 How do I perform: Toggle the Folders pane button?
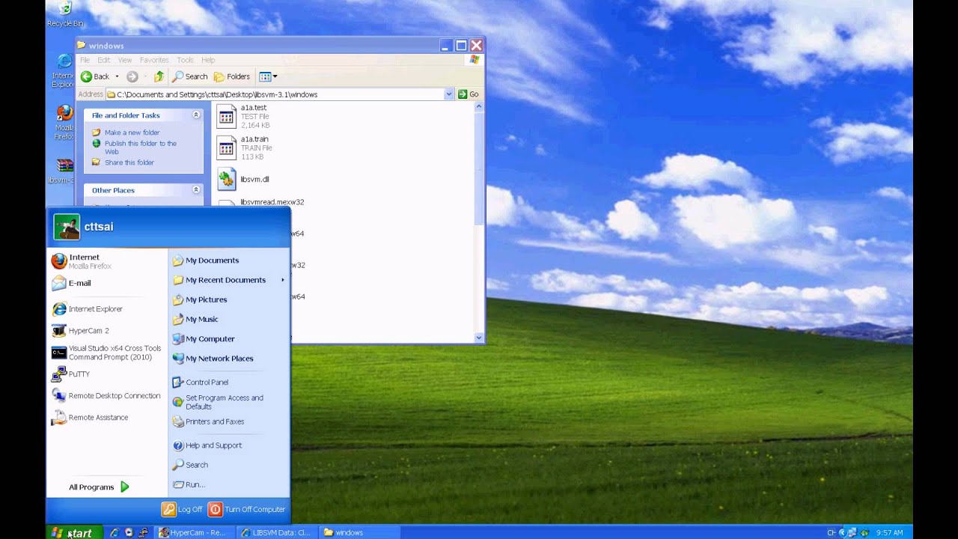[x=232, y=76]
